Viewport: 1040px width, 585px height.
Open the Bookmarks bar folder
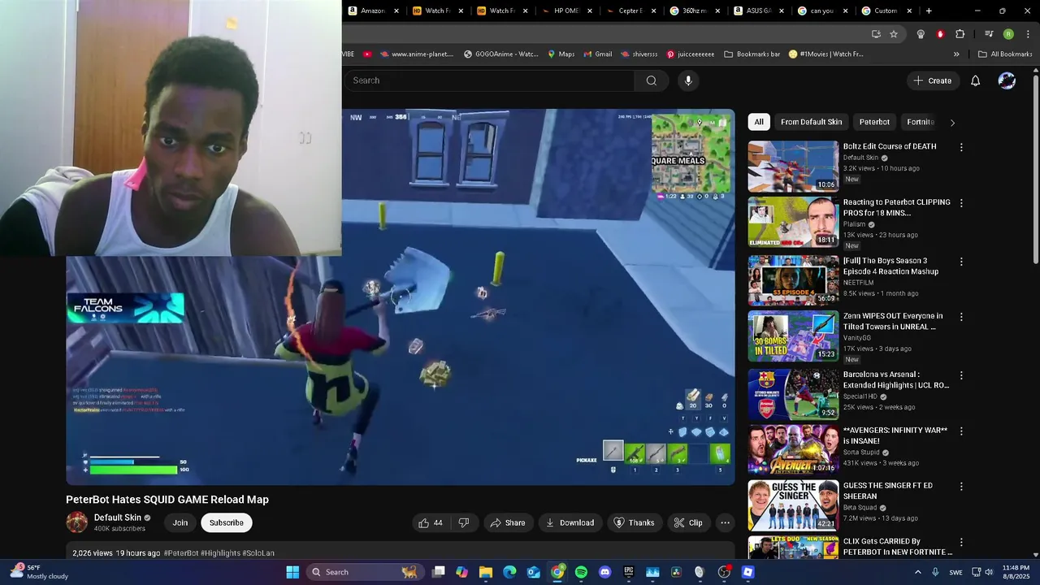tap(752, 54)
